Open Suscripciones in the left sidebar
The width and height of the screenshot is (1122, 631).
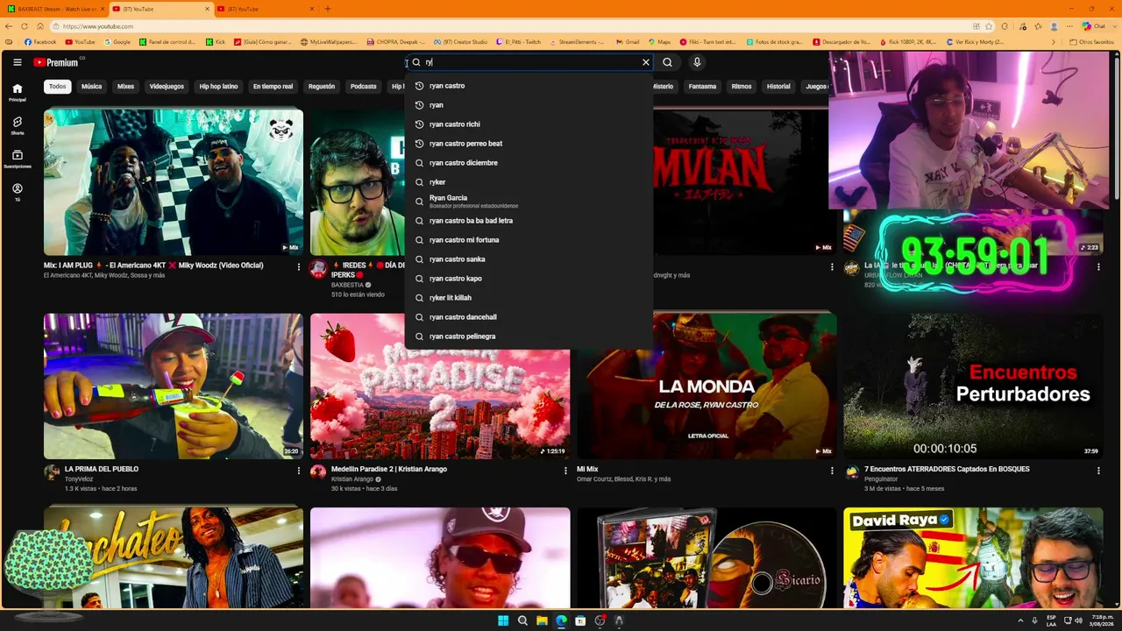[17, 159]
